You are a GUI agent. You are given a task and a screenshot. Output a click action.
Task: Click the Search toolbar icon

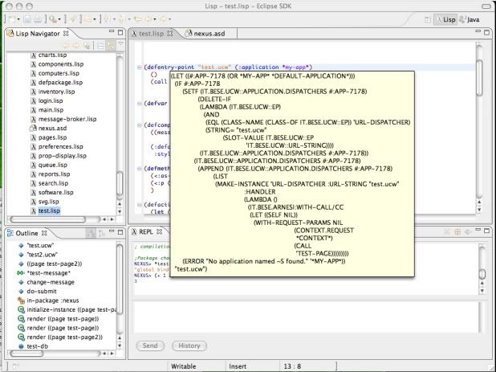tap(53, 19)
